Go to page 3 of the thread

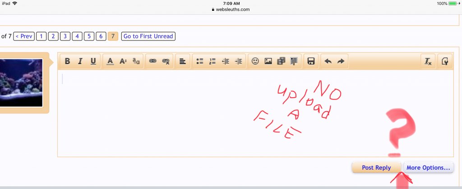tap(65, 36)
